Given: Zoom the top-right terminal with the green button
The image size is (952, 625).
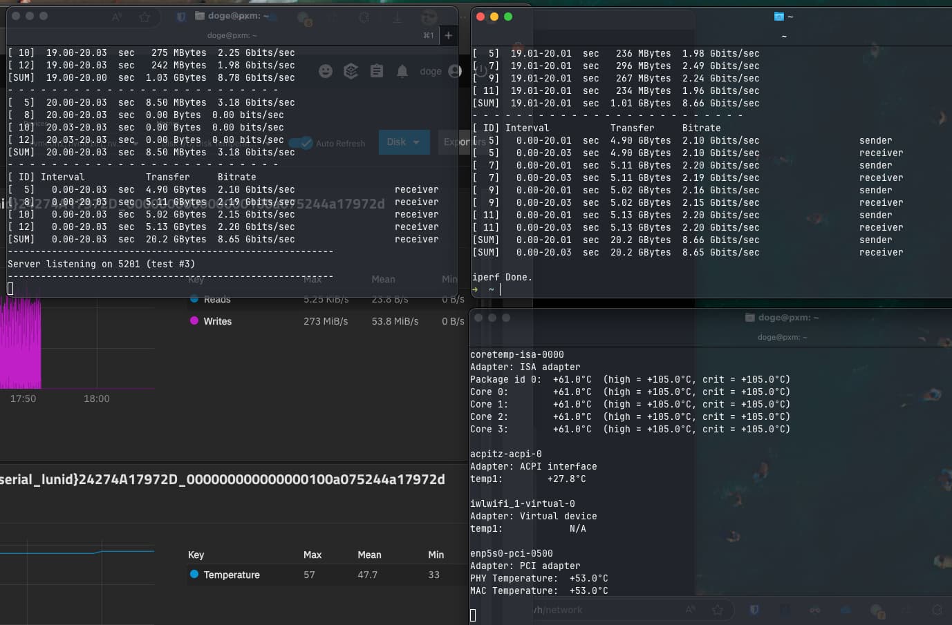Looking at the screenshot, I should (x=508, y=17).
